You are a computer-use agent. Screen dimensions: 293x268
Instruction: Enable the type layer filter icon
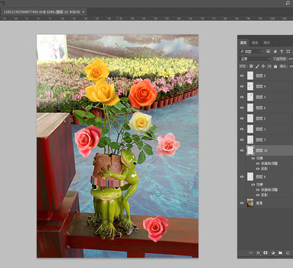click(282, 51)
